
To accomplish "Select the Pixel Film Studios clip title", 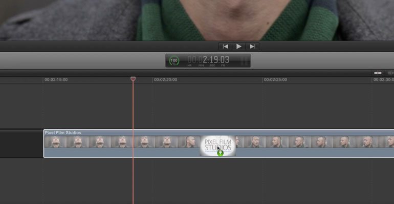I will (x=63, y=133).
